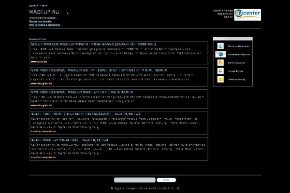Open the NYX Confident Lippenstift ad title

(99, 70)
